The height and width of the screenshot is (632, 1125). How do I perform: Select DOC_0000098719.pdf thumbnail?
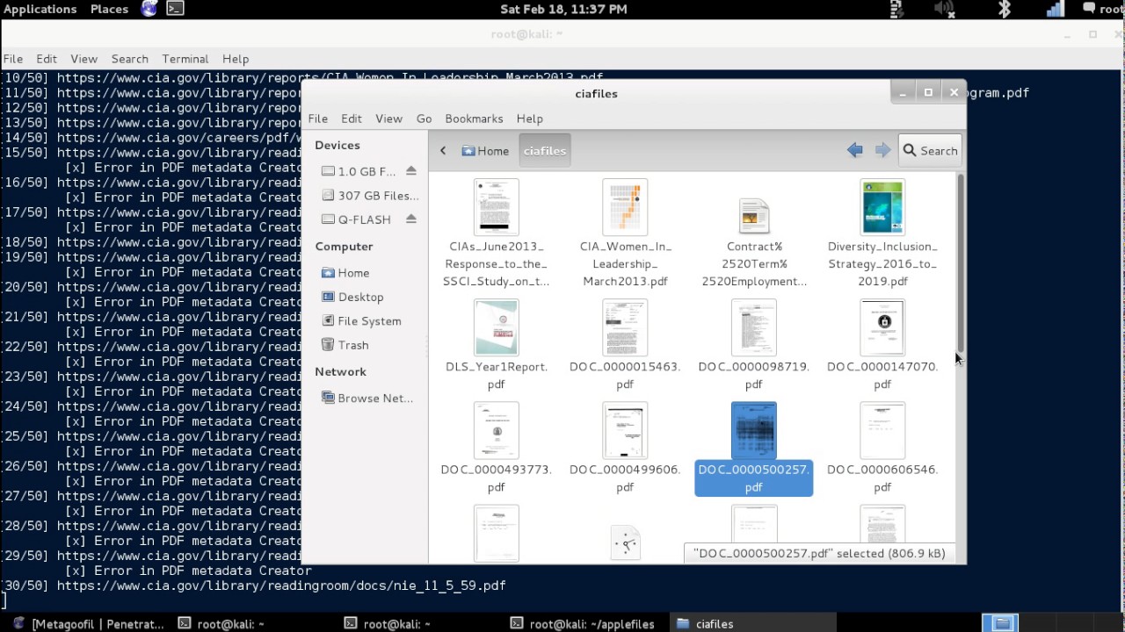[754, 327]
